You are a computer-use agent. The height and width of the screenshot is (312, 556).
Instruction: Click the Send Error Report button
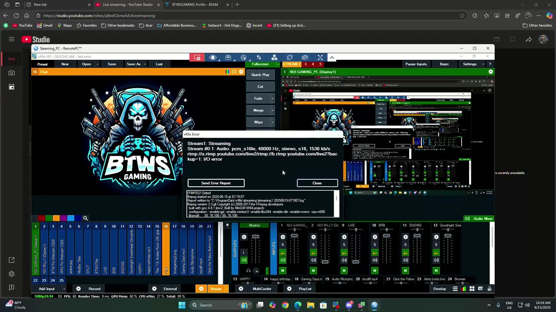[x=216, y=183]
